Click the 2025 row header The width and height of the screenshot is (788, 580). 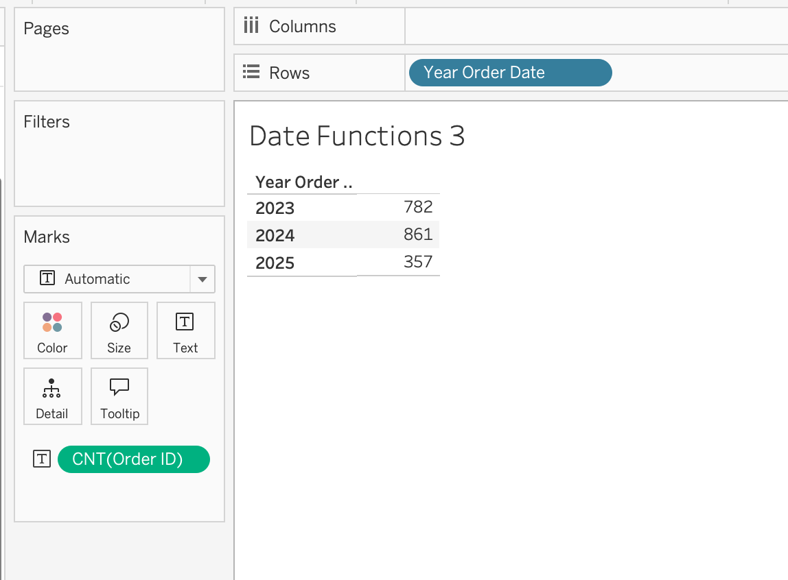tap(275, 263)
